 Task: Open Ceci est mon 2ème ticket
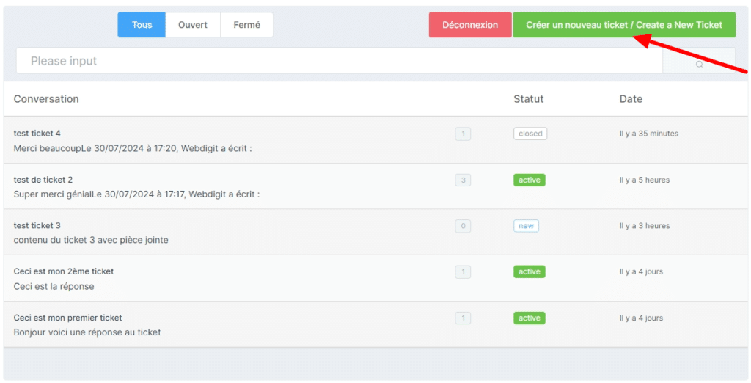[x=64, y=271]
